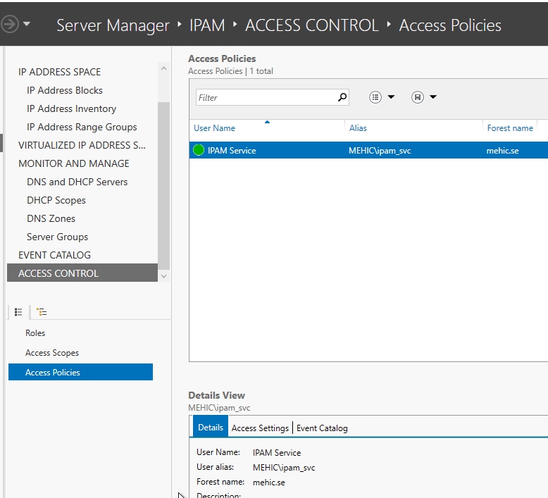
Task: Open the navigation history dropdown arrow
Action: tap(27, 25)
